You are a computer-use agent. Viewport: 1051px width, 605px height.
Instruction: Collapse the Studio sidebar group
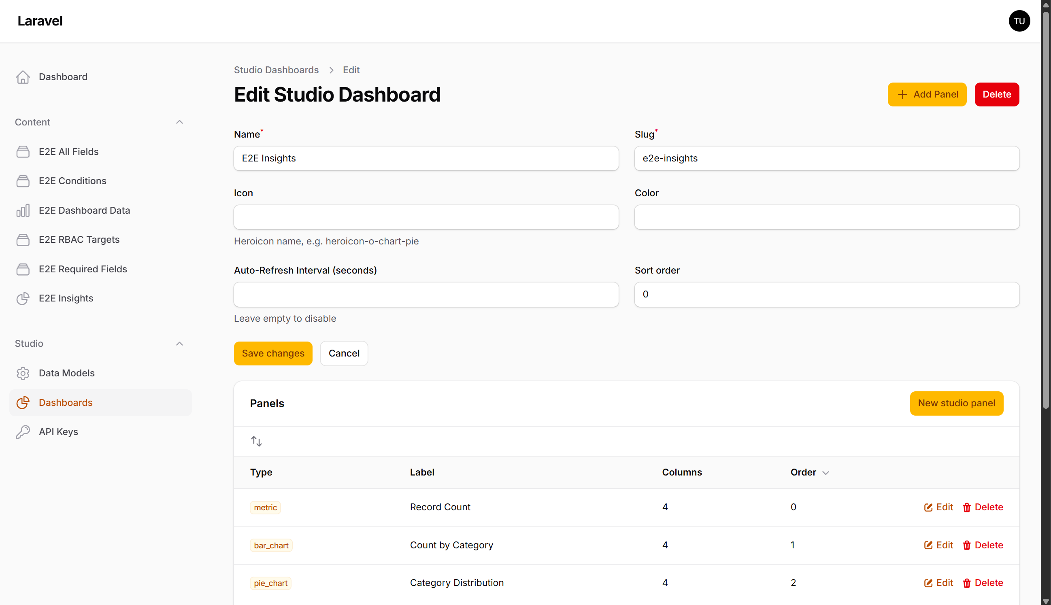[179, 344]
